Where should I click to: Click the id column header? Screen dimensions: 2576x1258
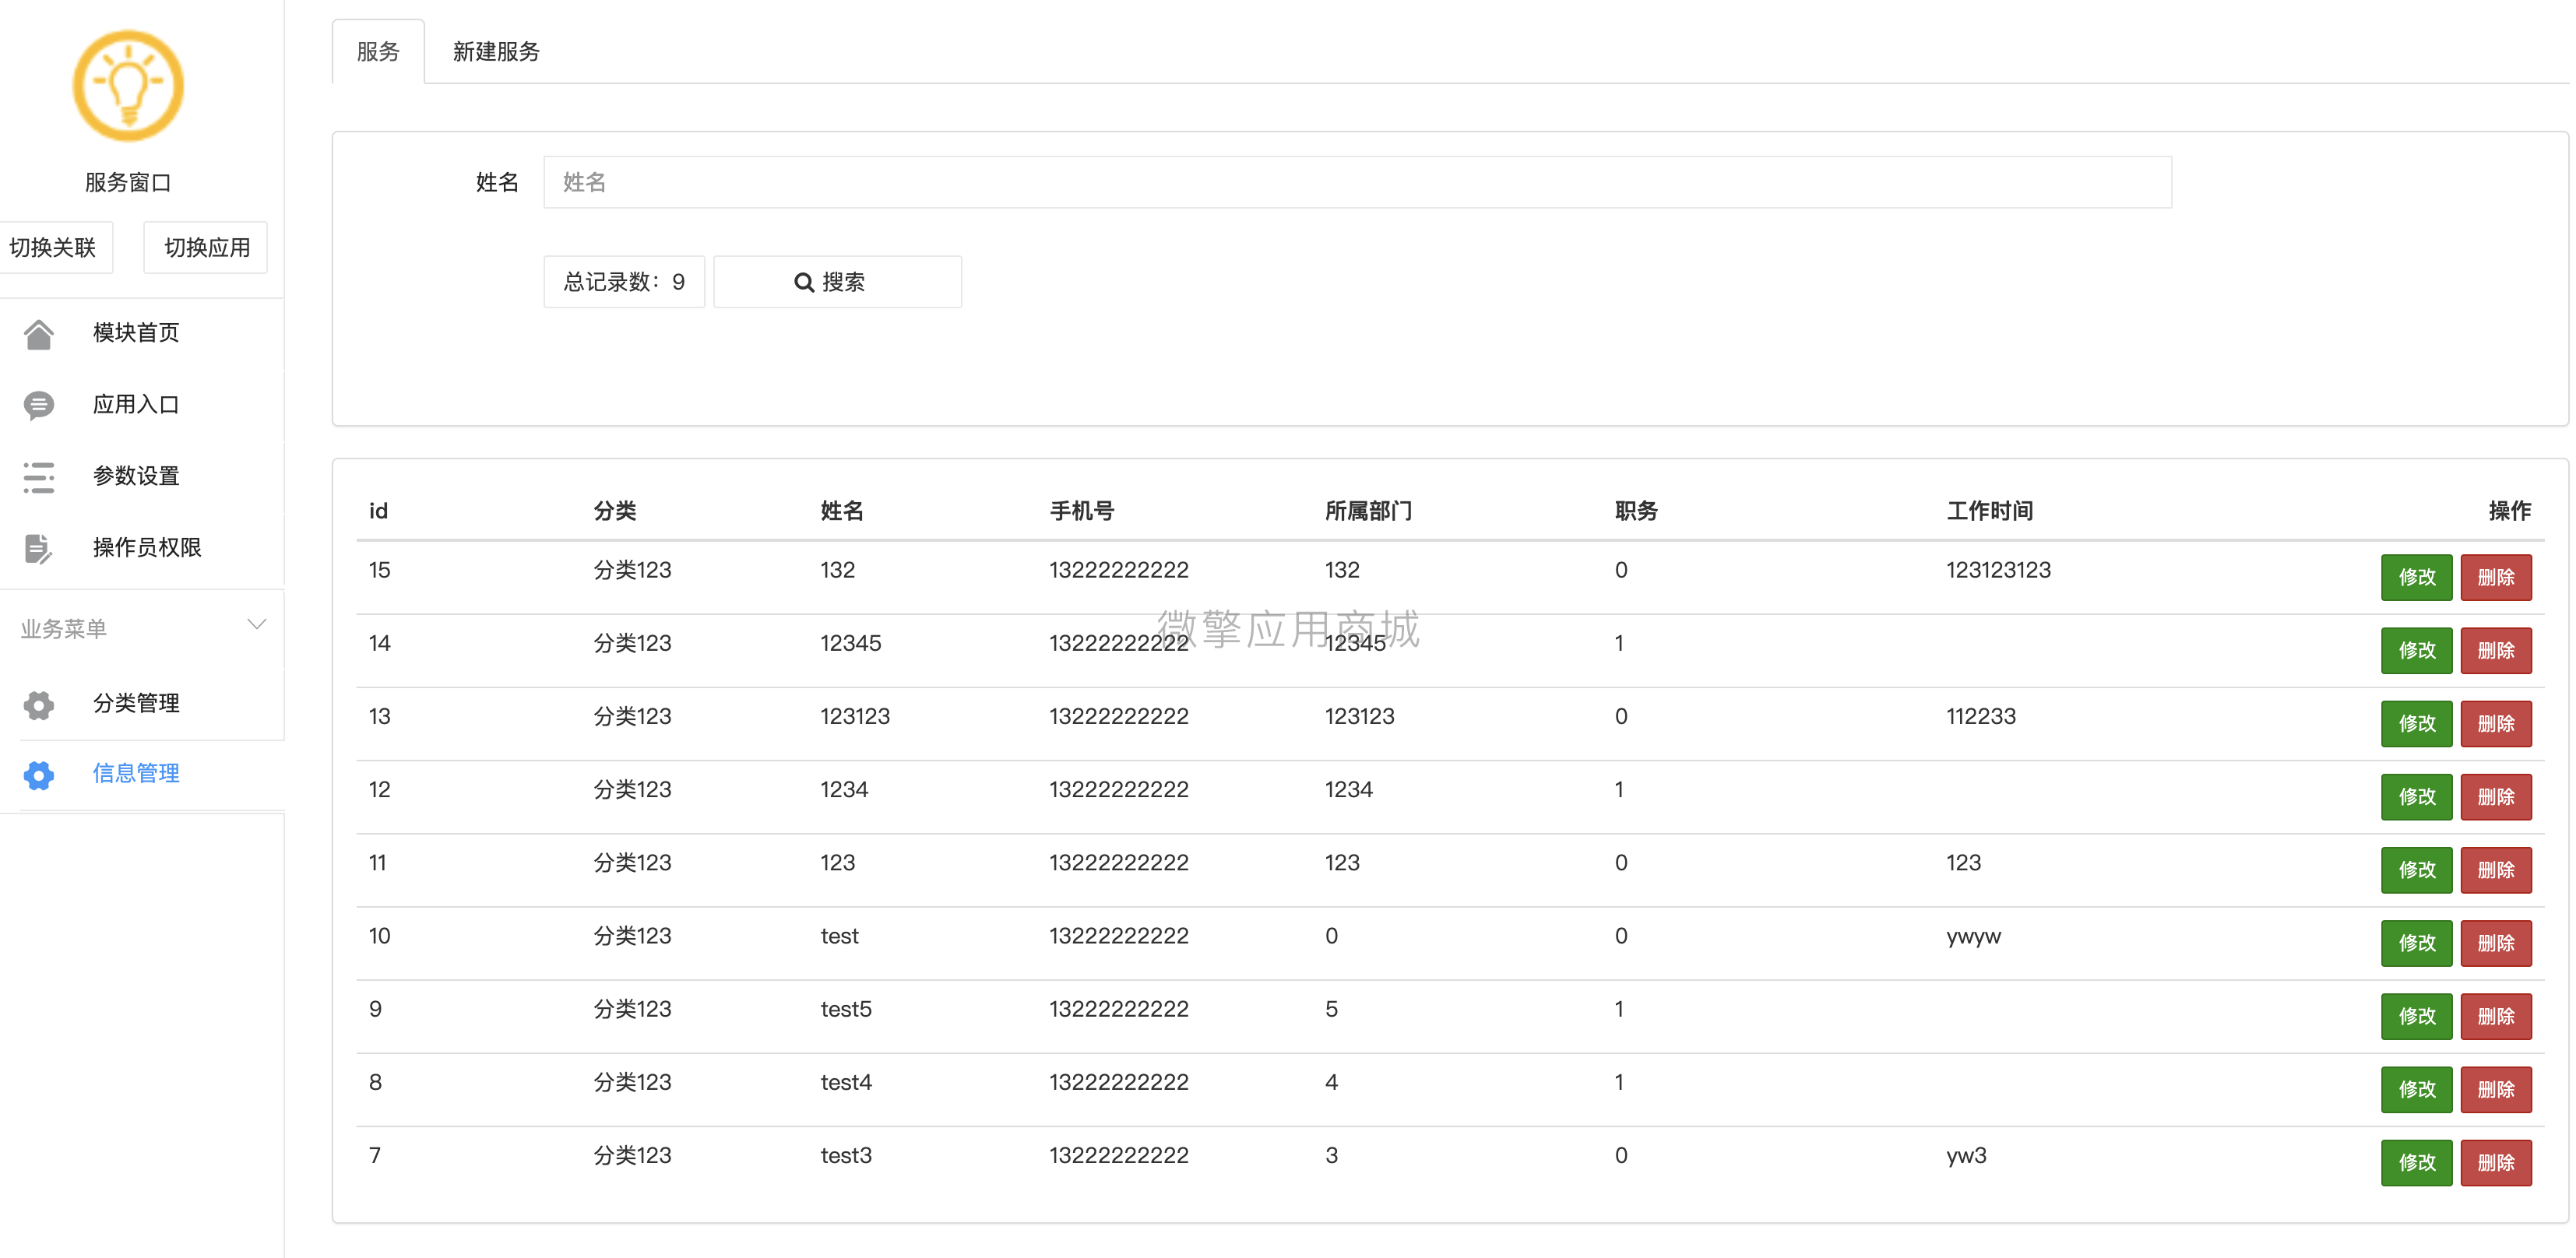[378, 511]
